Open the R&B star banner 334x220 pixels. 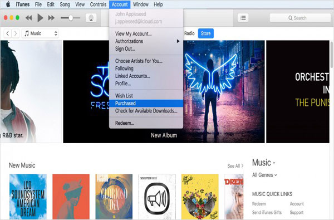[x=31, y=92]
